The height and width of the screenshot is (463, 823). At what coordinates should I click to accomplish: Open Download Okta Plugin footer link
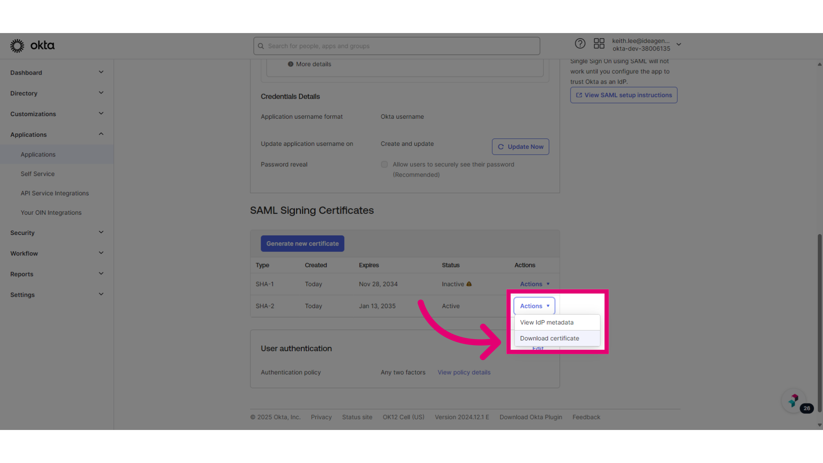pos(531,417)
